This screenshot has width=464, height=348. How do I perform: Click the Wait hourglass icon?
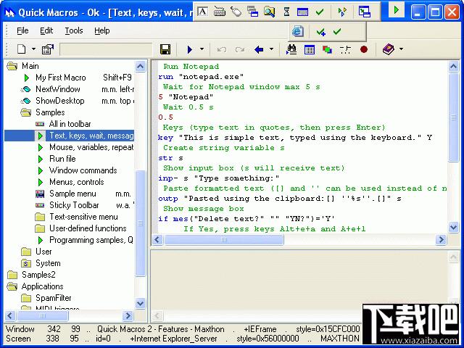pos(286,12)
